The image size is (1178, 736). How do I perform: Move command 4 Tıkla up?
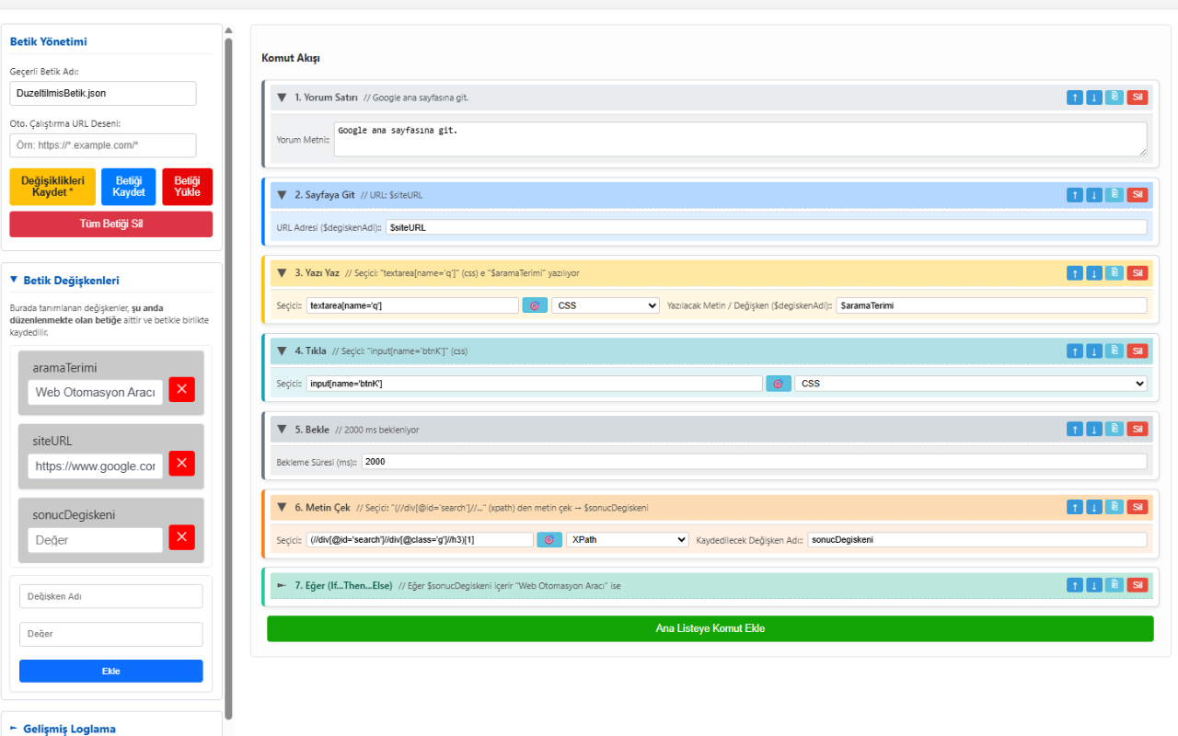point(1075,351)
